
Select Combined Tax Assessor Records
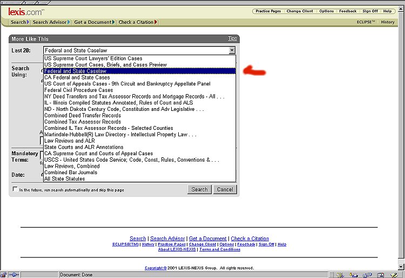click(x=139, y=122)
